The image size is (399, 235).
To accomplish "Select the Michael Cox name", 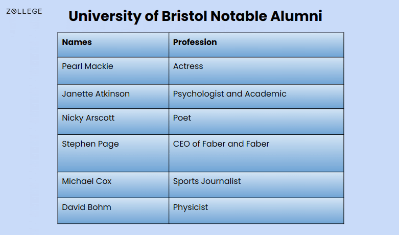I will click(87, 181).
